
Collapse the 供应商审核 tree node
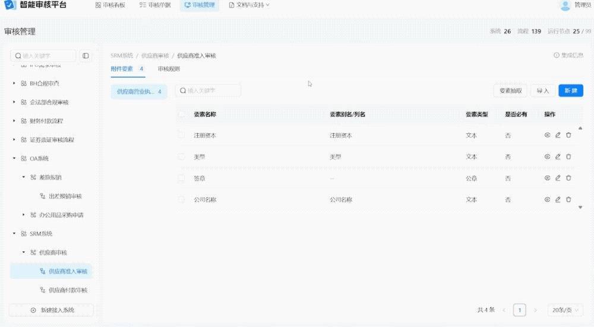24,252
